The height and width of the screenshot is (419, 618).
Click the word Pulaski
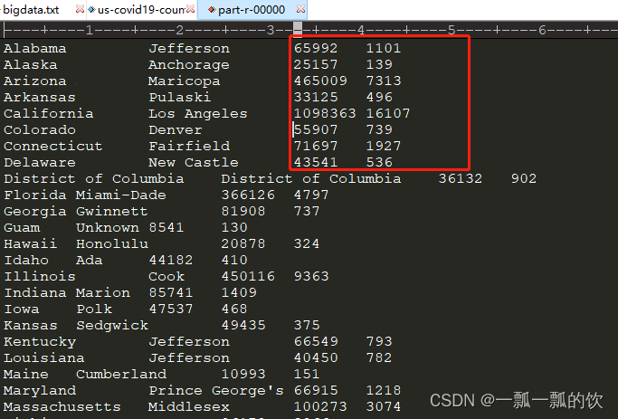click(x=180, y=97)
